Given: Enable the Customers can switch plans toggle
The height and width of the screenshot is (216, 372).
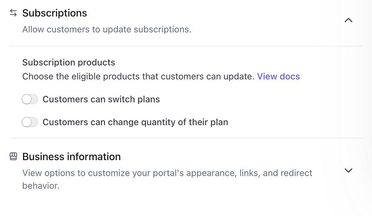Looking at the screenshot, I should point(30,99).
